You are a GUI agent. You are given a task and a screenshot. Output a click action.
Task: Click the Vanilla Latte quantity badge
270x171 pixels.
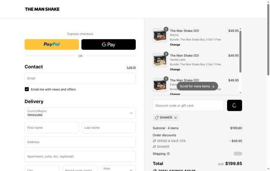coord(166,54)
